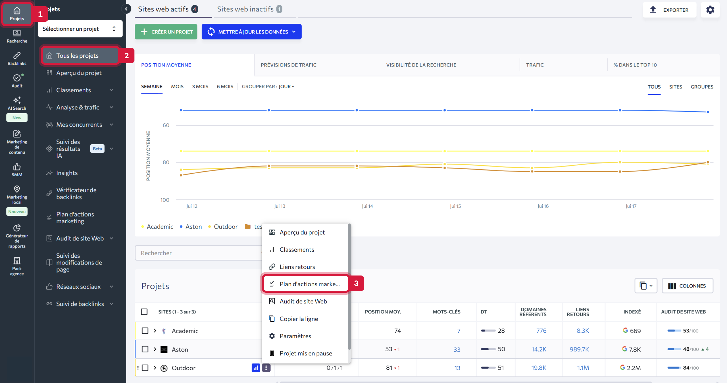
Task: Click the Rechercher input field
Action: point(198,253)
